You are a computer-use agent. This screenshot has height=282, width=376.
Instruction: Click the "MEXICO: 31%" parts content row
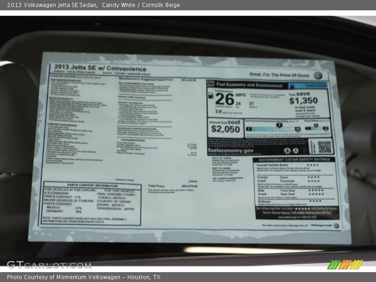click(64, 208)
